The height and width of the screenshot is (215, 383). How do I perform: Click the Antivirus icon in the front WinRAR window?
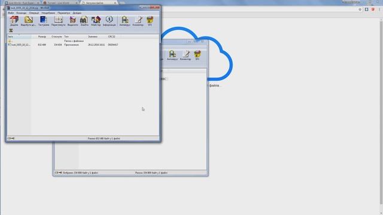point(125,21)
